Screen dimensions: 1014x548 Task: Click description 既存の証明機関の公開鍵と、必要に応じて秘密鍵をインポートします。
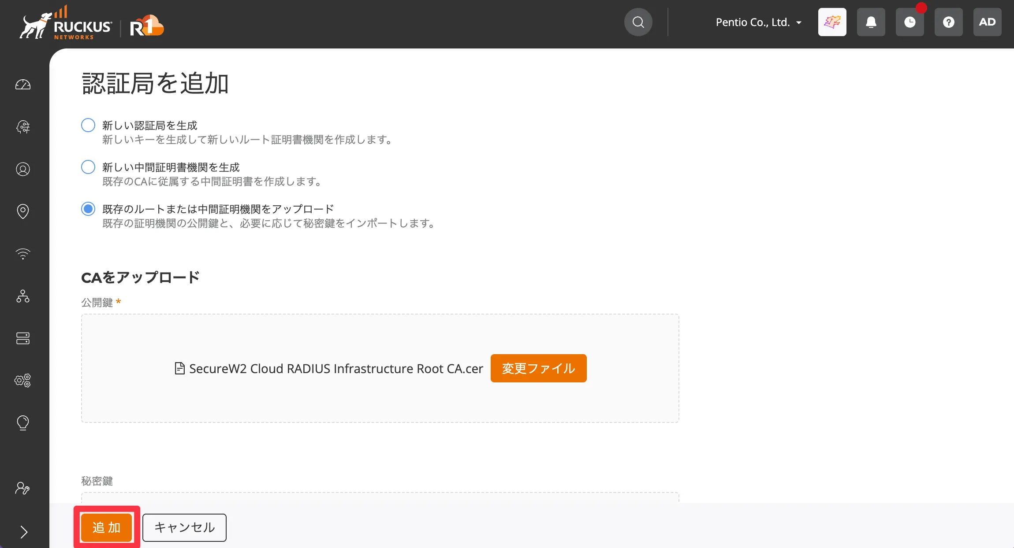tap(270, 223)
